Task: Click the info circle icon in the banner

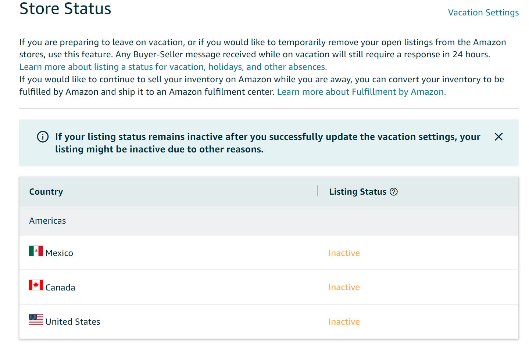Action: click(x=43, y=137)
